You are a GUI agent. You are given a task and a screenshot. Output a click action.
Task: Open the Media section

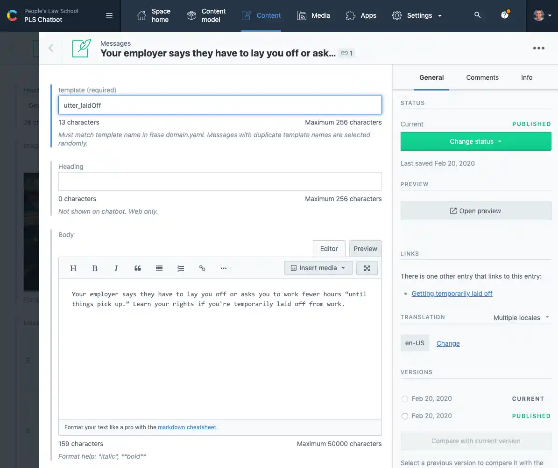(313, 16)
